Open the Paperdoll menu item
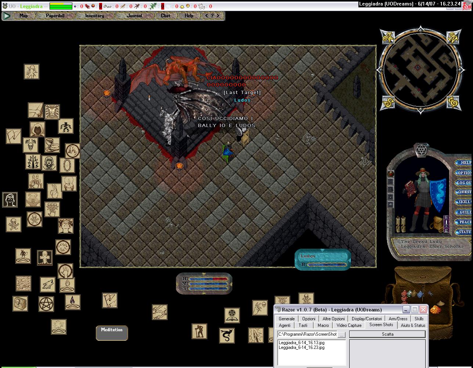Screen dimensions: 473x368 (55, 16)
